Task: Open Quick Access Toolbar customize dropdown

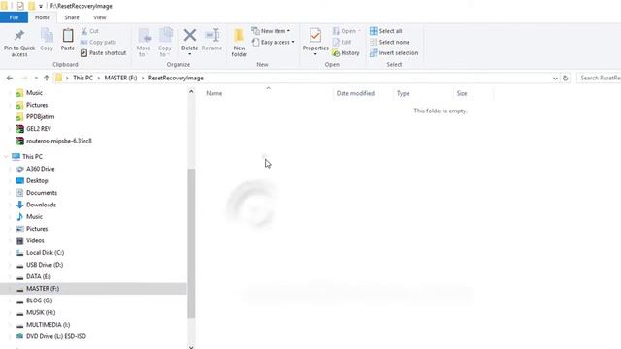Action: pos(41,6)
